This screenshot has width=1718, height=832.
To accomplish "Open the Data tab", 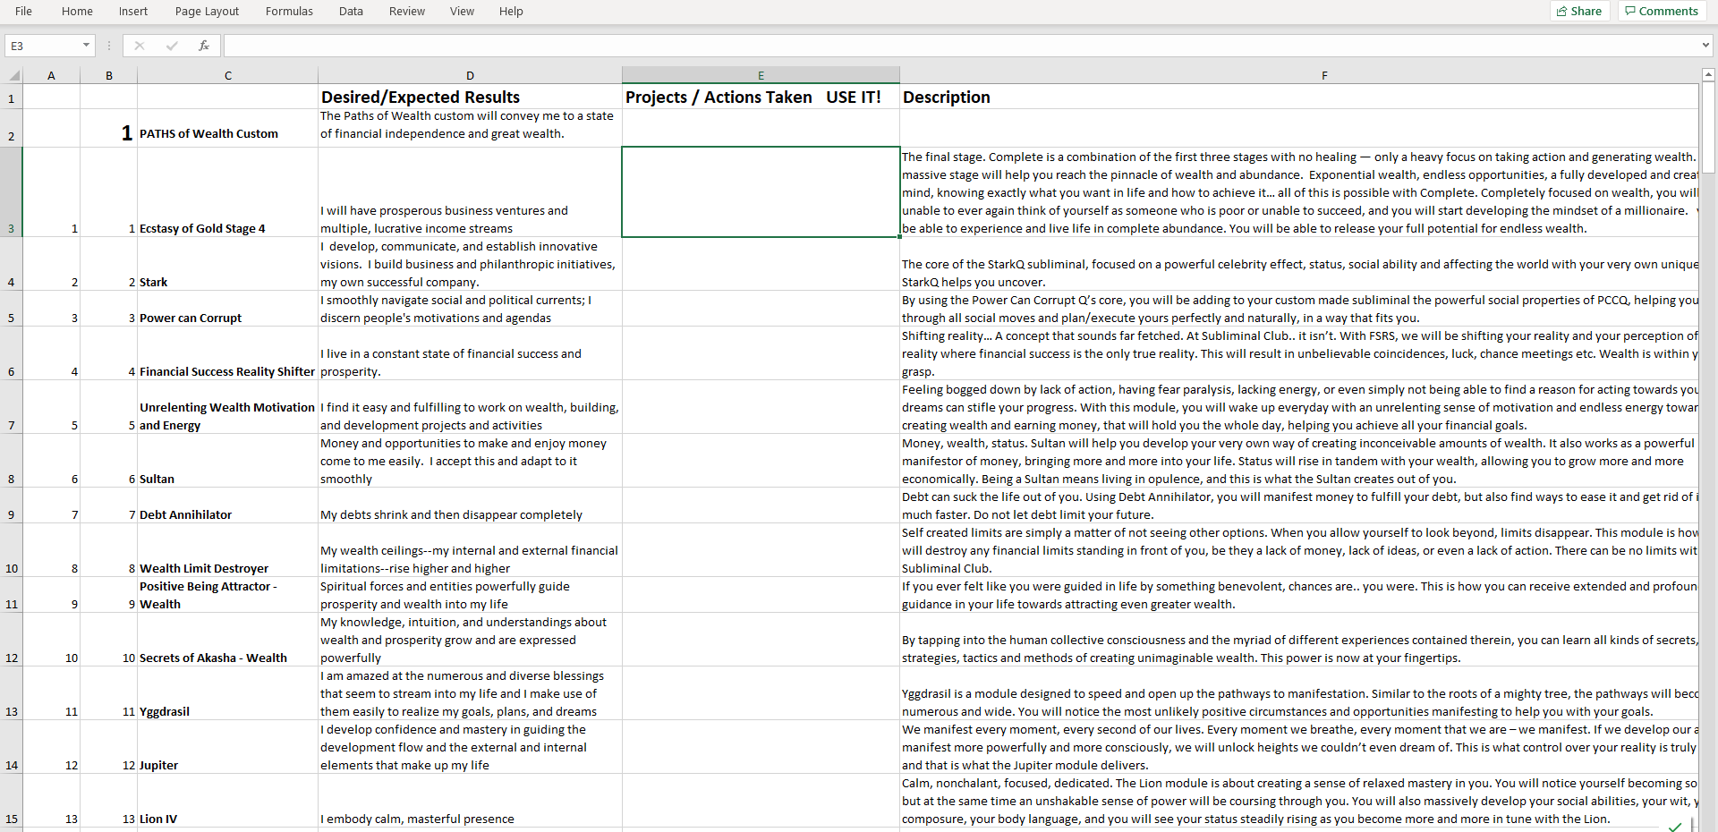I will tap(351, 11).
